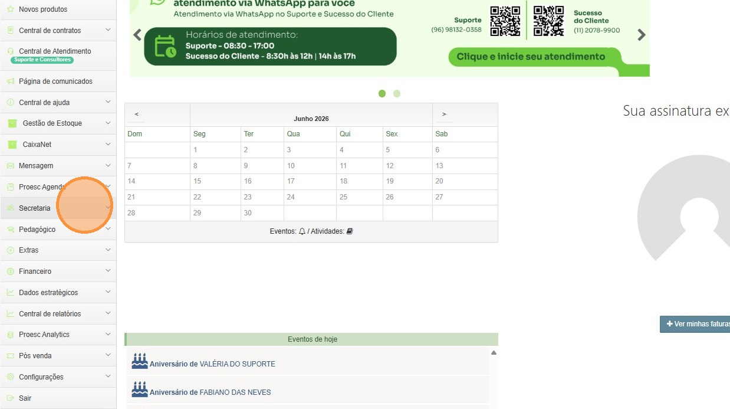Expand the Pós venda chevron

coord(108,355)
